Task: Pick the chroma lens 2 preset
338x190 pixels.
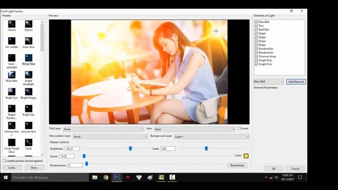Action: pyautogui.click(x=12, y=129)
